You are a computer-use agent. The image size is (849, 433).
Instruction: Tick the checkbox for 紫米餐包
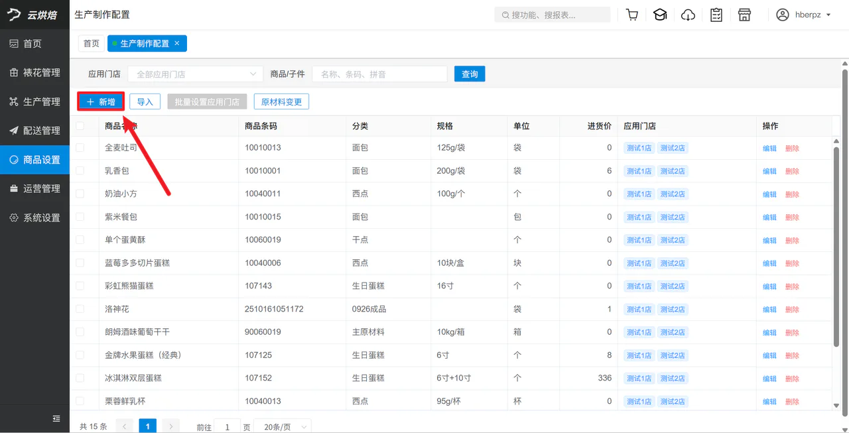click(x=80, y=217)
